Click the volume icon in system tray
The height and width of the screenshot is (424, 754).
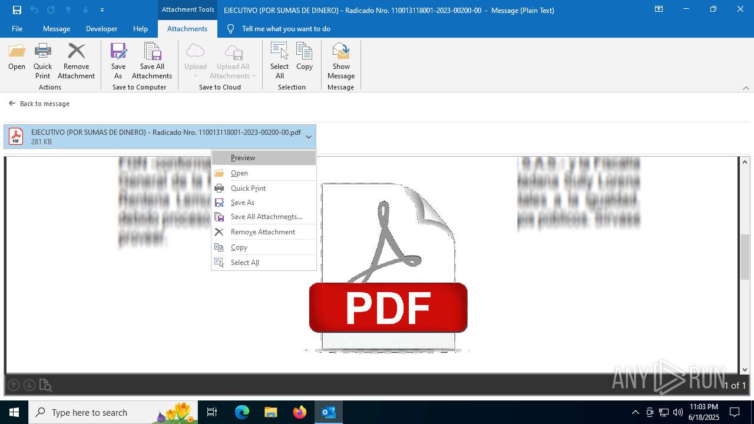tap(678, 412)
